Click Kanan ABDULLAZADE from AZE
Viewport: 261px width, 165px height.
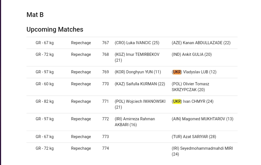(x=201, y=43)
